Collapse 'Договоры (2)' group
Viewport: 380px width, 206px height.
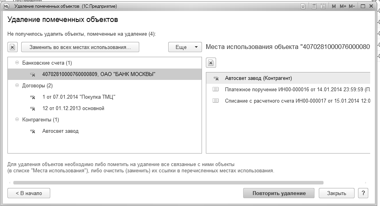17,85
